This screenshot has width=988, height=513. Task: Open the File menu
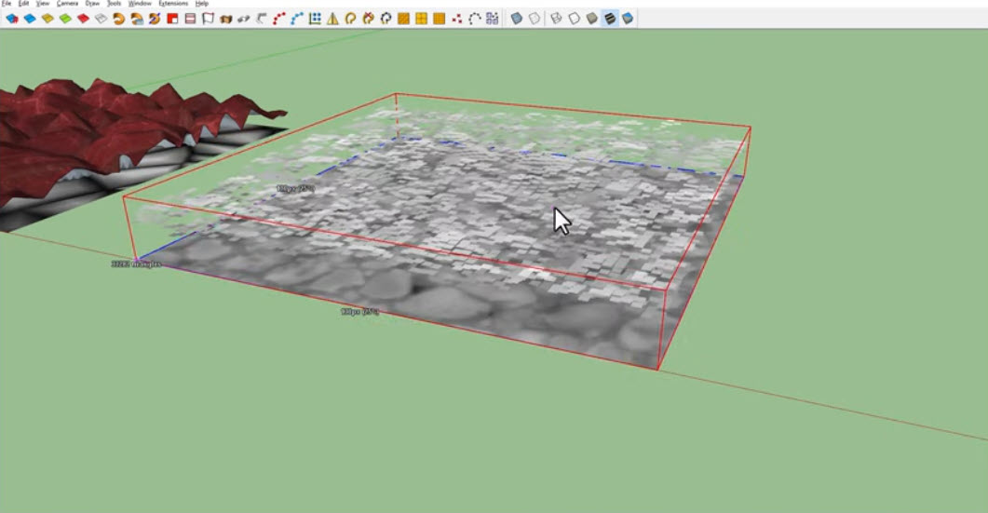coord(7,4)
